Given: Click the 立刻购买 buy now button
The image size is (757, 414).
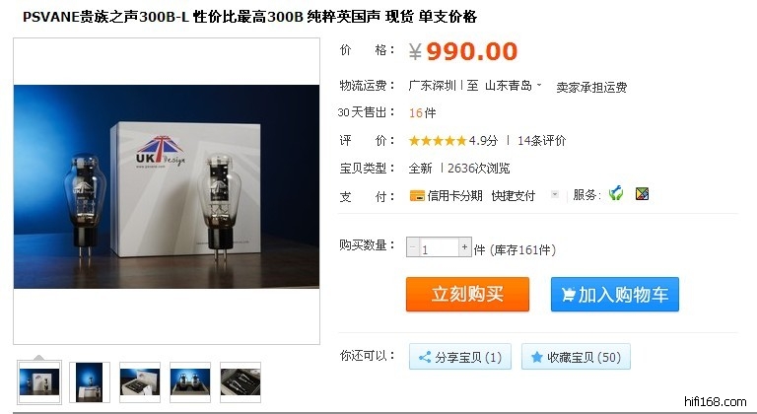Looking at the screenshot, I should [467, 294].
